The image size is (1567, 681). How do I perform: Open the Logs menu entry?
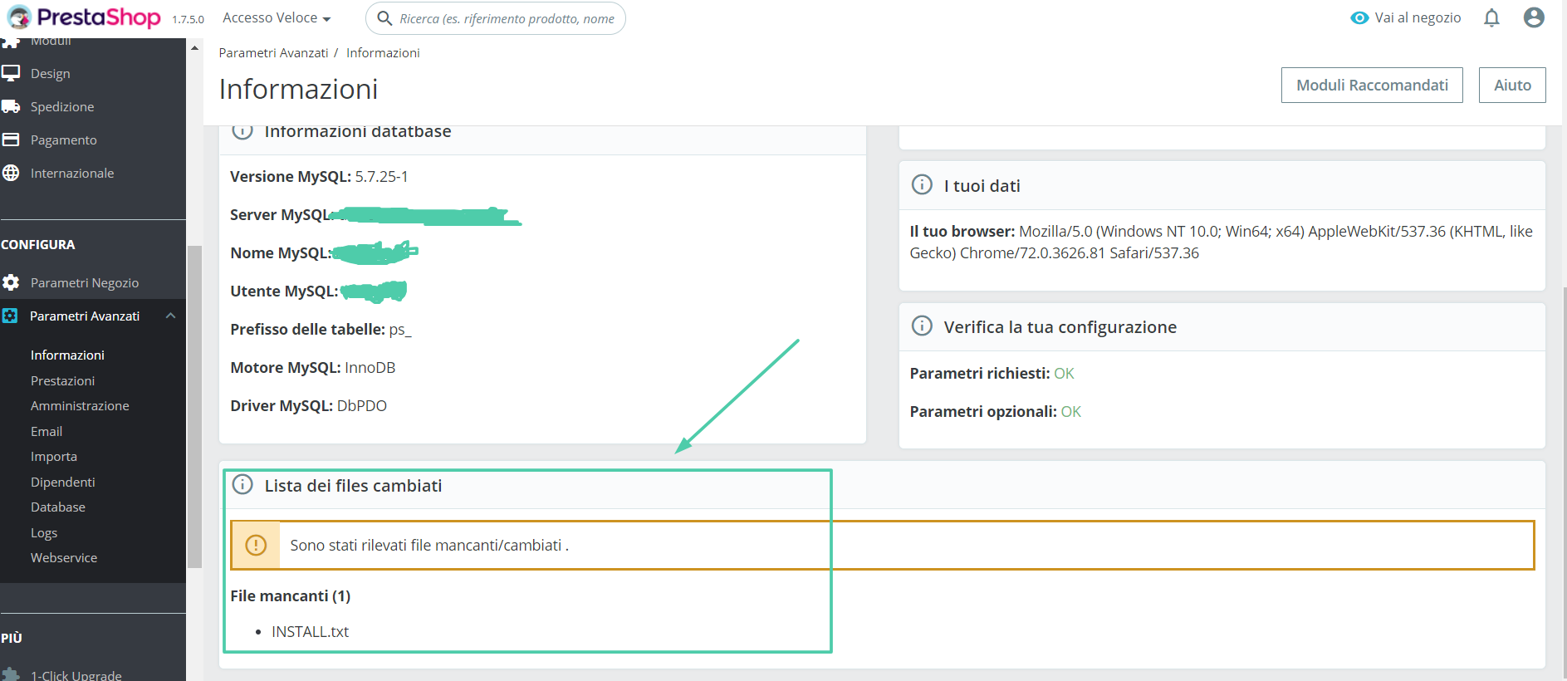(44, 532)
